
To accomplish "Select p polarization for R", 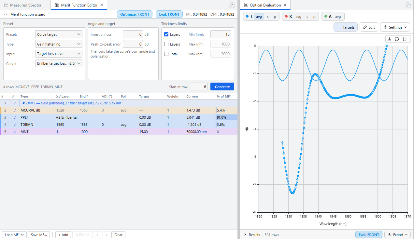I will click(x=314, y=17).
